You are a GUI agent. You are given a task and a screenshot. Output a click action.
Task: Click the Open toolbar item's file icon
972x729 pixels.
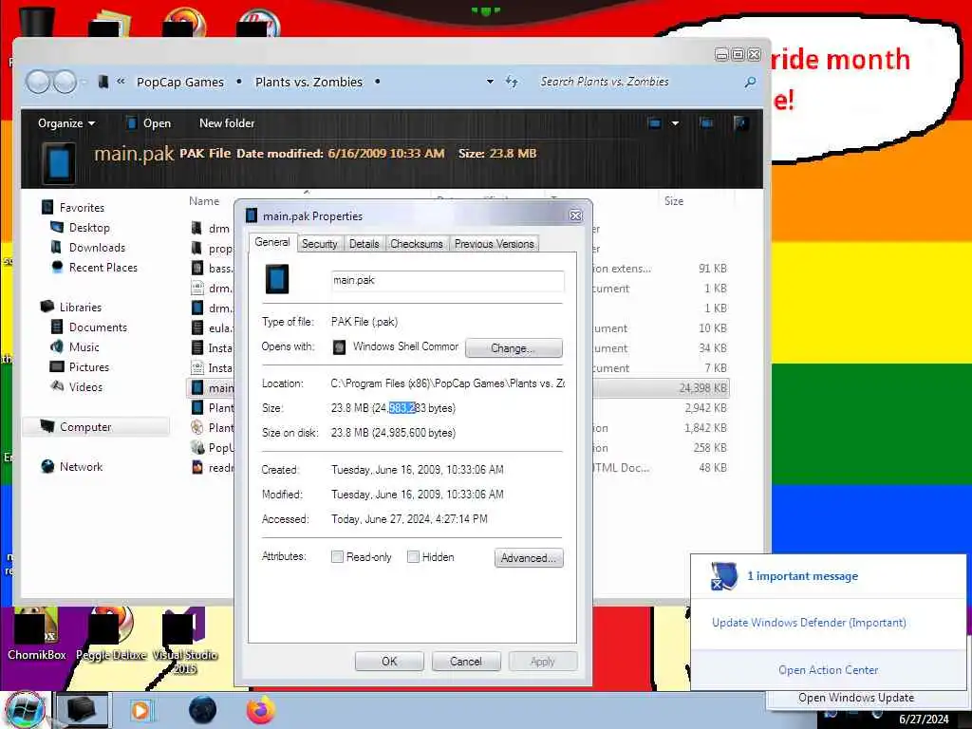tap(131, 122)
